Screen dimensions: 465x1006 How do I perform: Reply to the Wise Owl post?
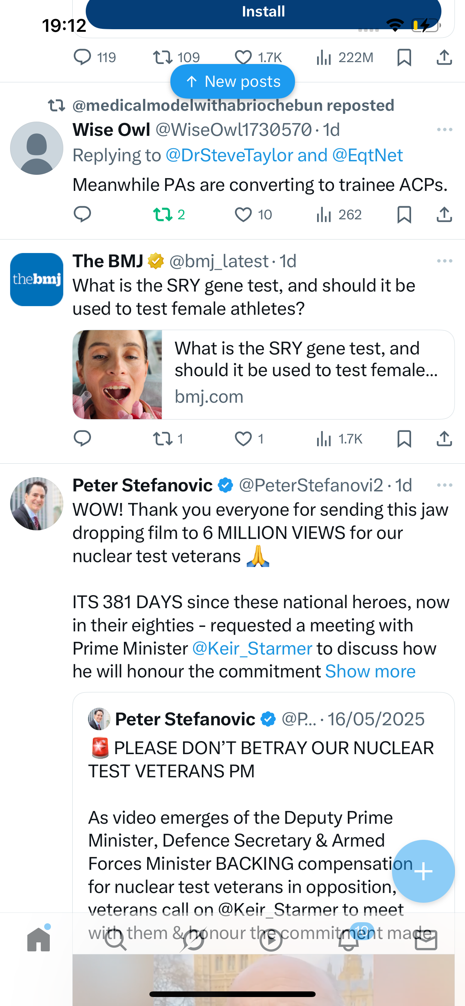(x=82, y=214)
